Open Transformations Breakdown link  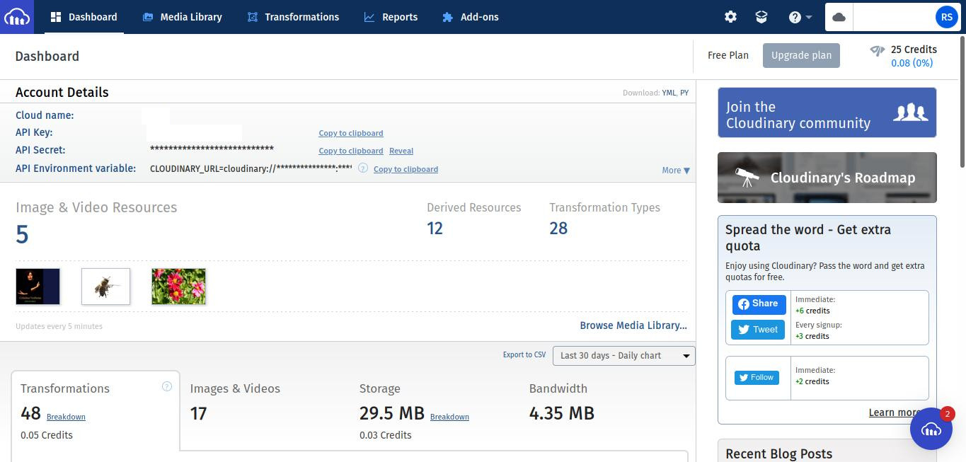[66, 417]
